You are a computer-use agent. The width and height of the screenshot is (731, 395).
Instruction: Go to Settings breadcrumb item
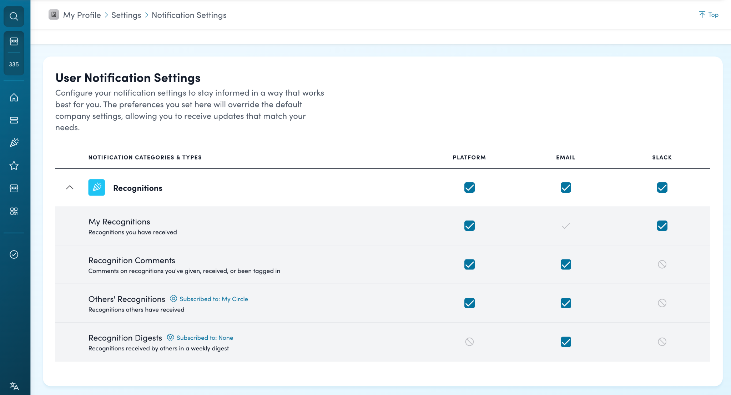point(126,15)
